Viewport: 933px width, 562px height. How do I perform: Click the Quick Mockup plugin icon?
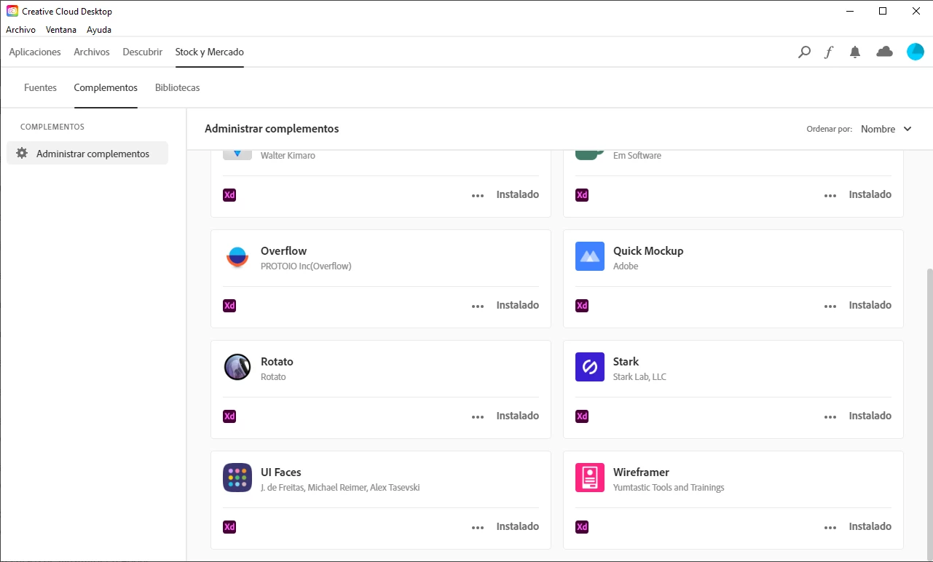[x=590, y=256]
